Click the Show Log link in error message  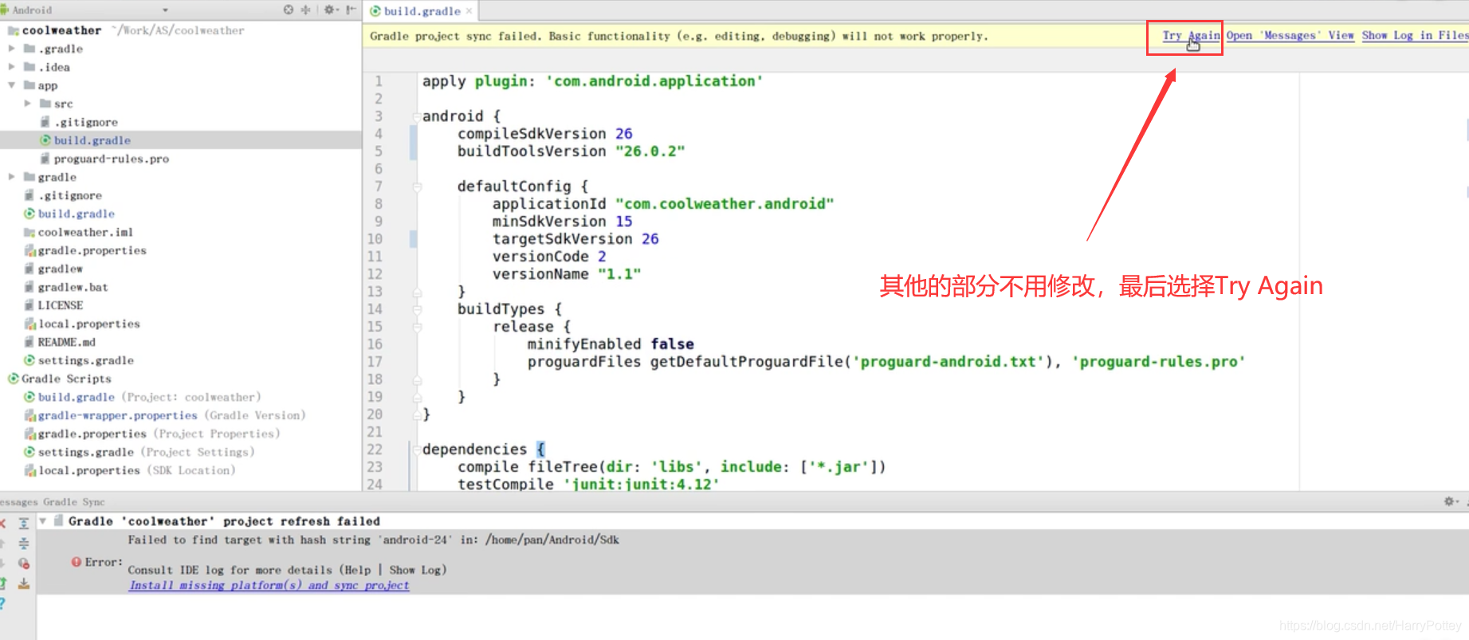414,570
